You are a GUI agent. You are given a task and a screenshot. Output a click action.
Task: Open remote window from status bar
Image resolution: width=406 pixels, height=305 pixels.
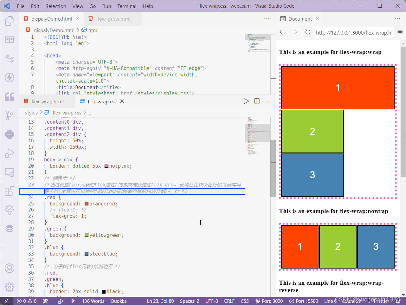[x=6, y=301]
